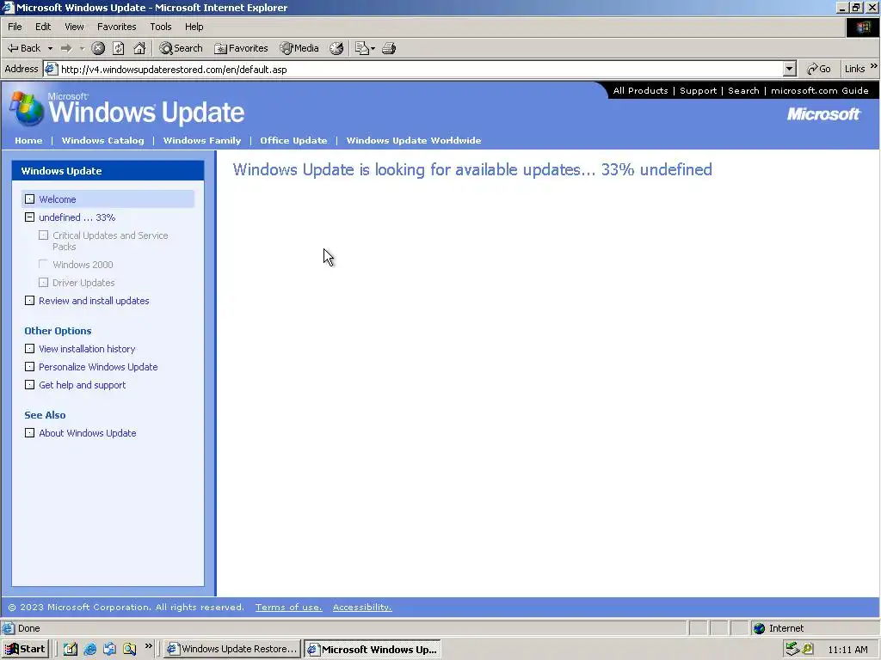
Task: Open the Help menu
Action: pos(194,27)
